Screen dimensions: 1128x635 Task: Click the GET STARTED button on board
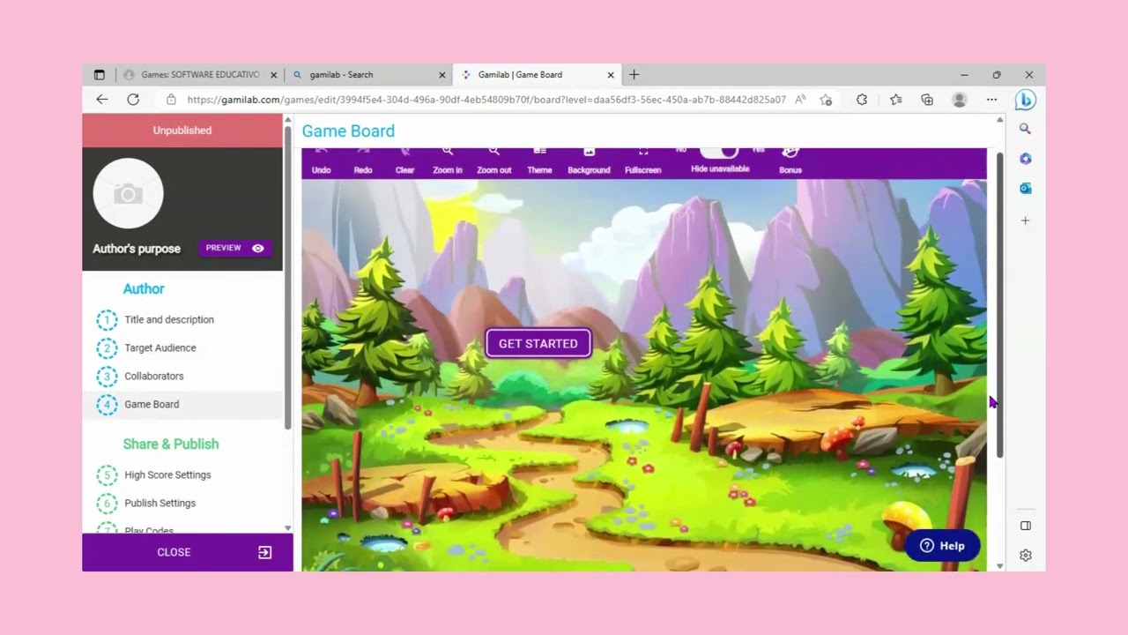(538, 344)
